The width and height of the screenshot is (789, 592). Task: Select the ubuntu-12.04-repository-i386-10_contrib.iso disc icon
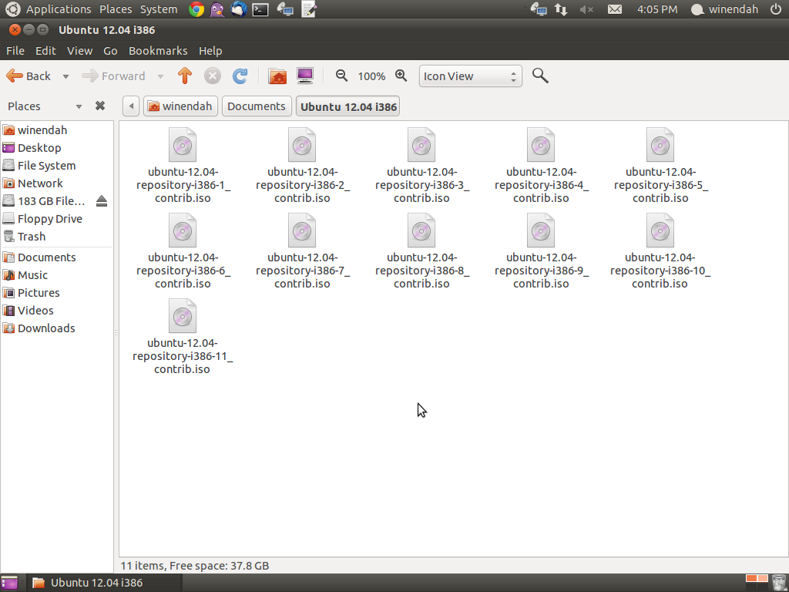pyautogui.click(x=660, y=230)
